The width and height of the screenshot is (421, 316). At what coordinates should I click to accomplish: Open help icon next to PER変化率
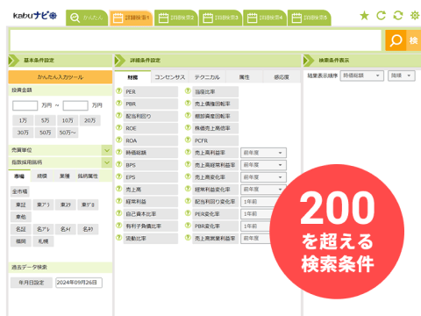188,213
